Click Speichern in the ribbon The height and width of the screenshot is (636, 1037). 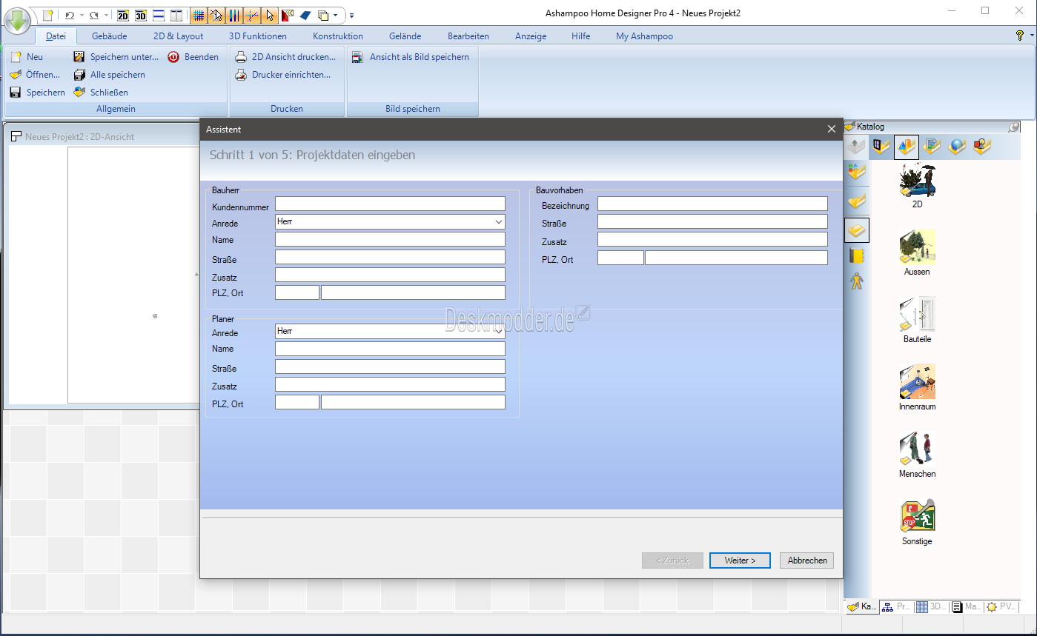click(x=37, y=93)
